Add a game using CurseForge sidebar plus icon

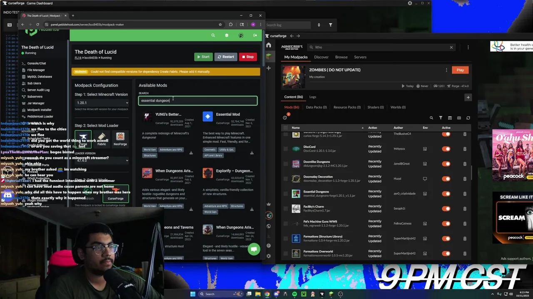pos(269,68)
